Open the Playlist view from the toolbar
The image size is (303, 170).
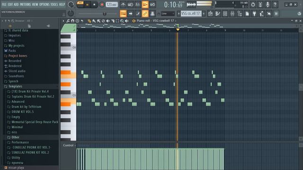click(210, 14)
